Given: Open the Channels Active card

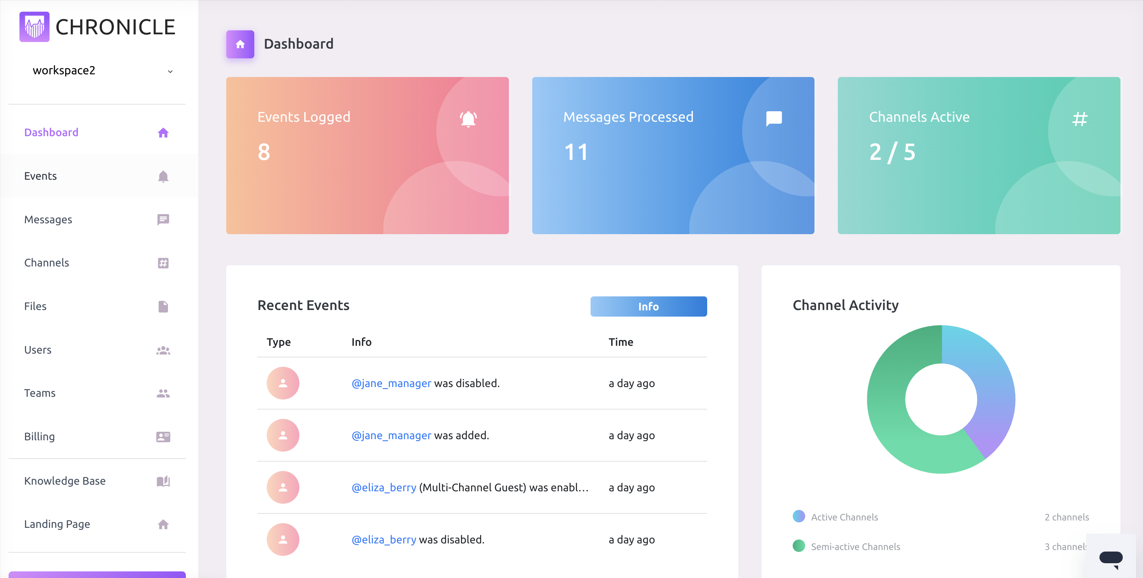Looking at the screenshot, I should [979, 155].
